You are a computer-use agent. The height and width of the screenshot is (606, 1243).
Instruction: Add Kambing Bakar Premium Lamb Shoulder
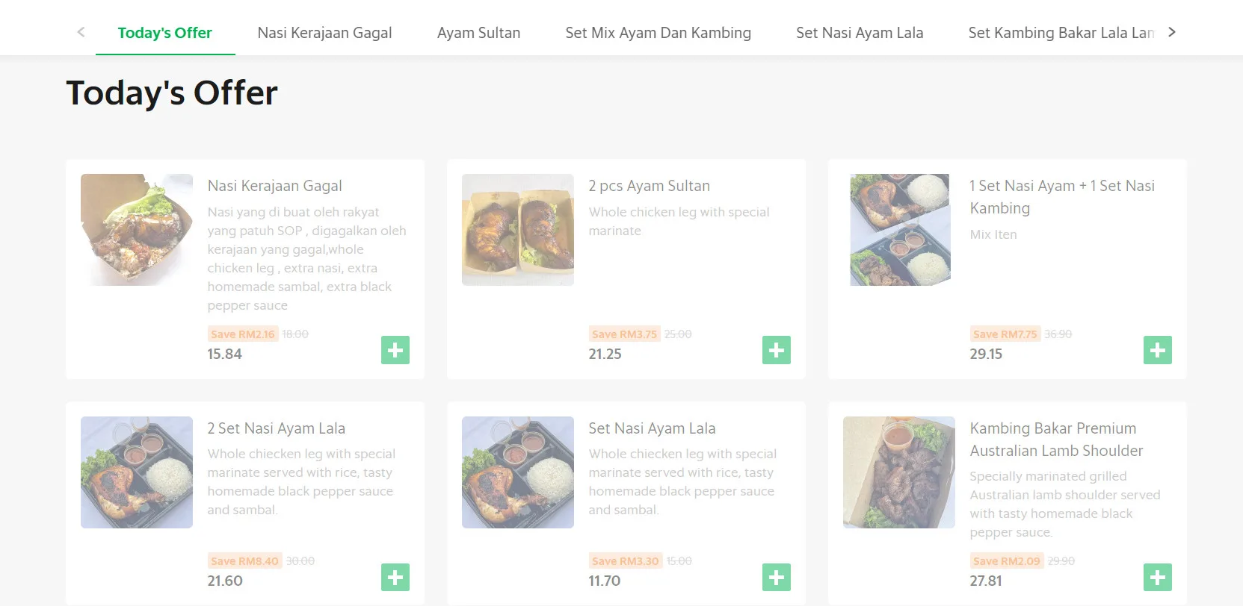tap(1157, 577)
